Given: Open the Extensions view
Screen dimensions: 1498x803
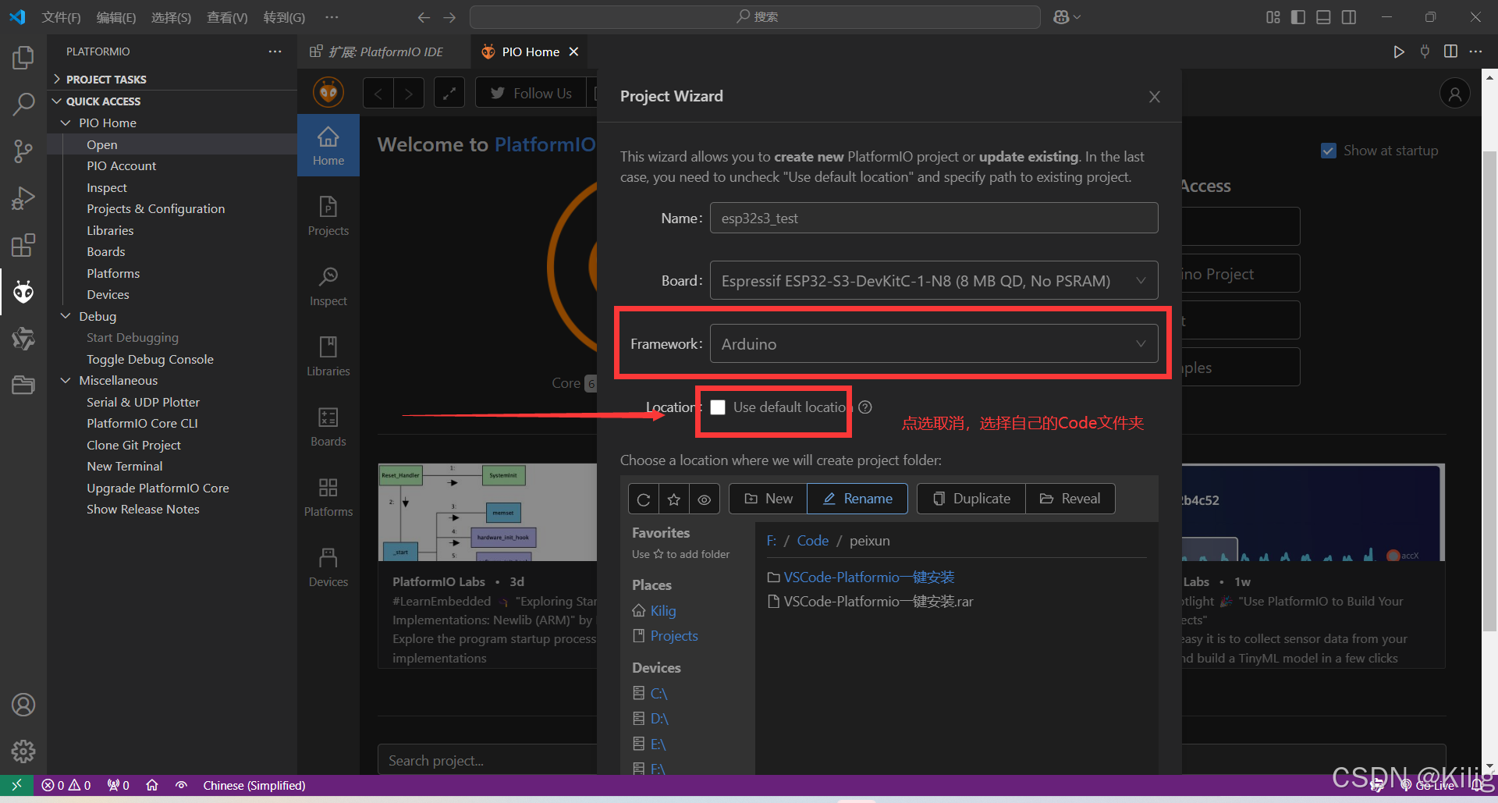Looking at the screenshot, I should pos(23,245).
